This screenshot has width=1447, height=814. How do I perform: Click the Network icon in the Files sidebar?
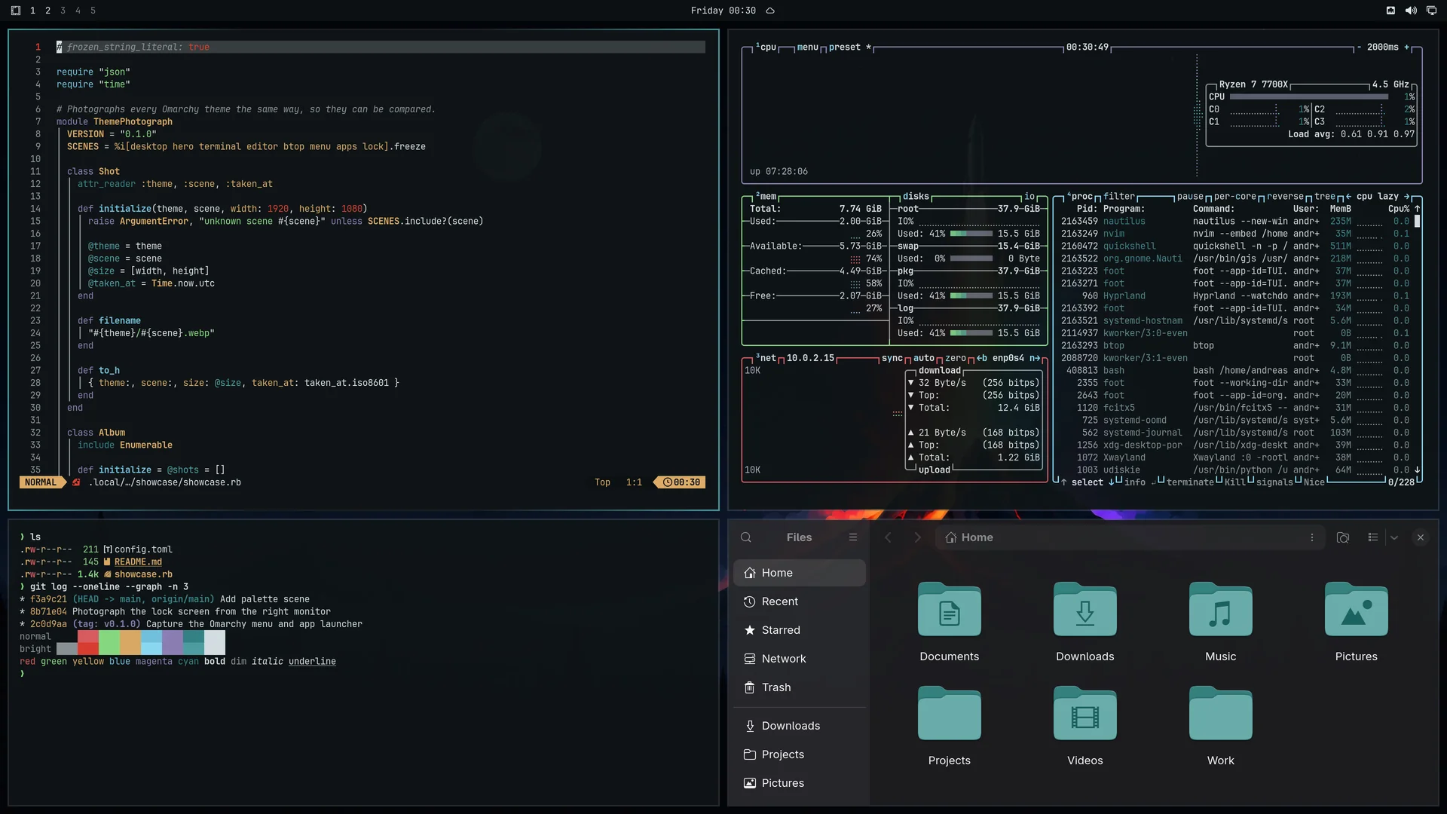(x=749, y=659)
